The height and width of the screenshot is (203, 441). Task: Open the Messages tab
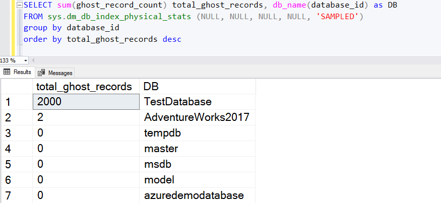point(60,73)
